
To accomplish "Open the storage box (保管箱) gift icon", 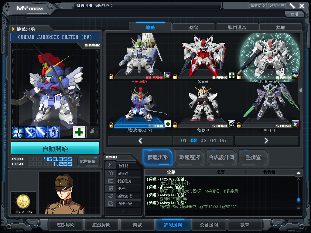I will 111,173.
